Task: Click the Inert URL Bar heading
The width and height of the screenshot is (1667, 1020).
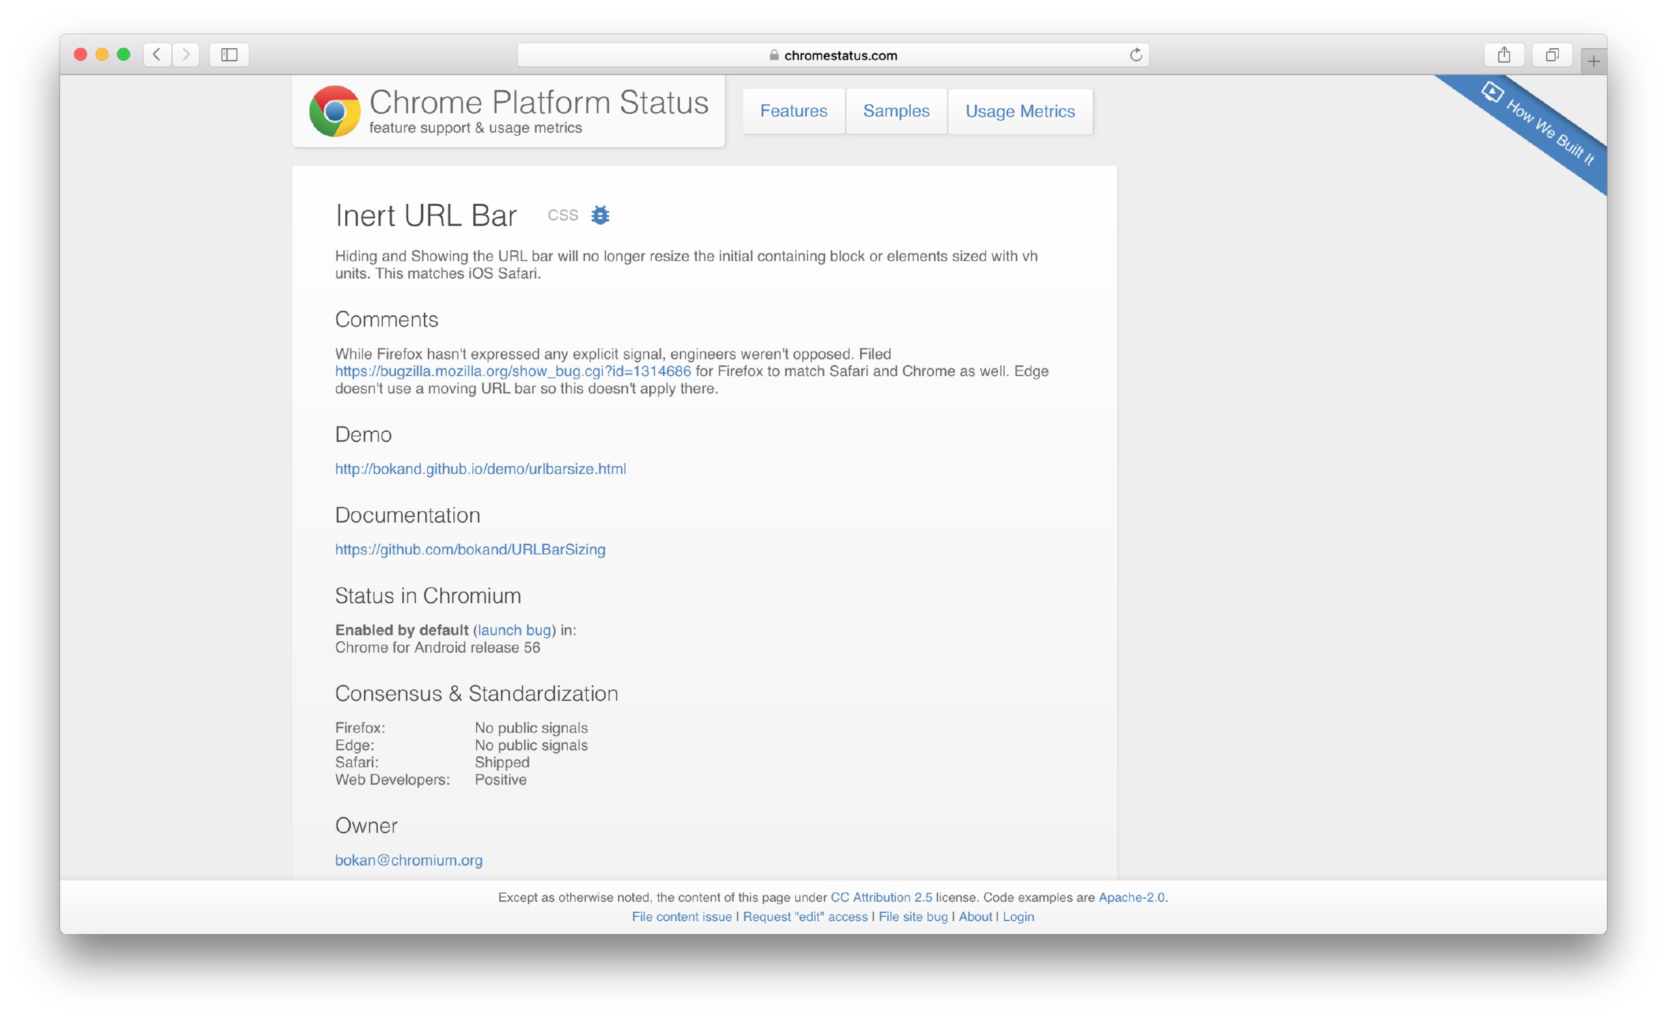Action: (426, 215)
